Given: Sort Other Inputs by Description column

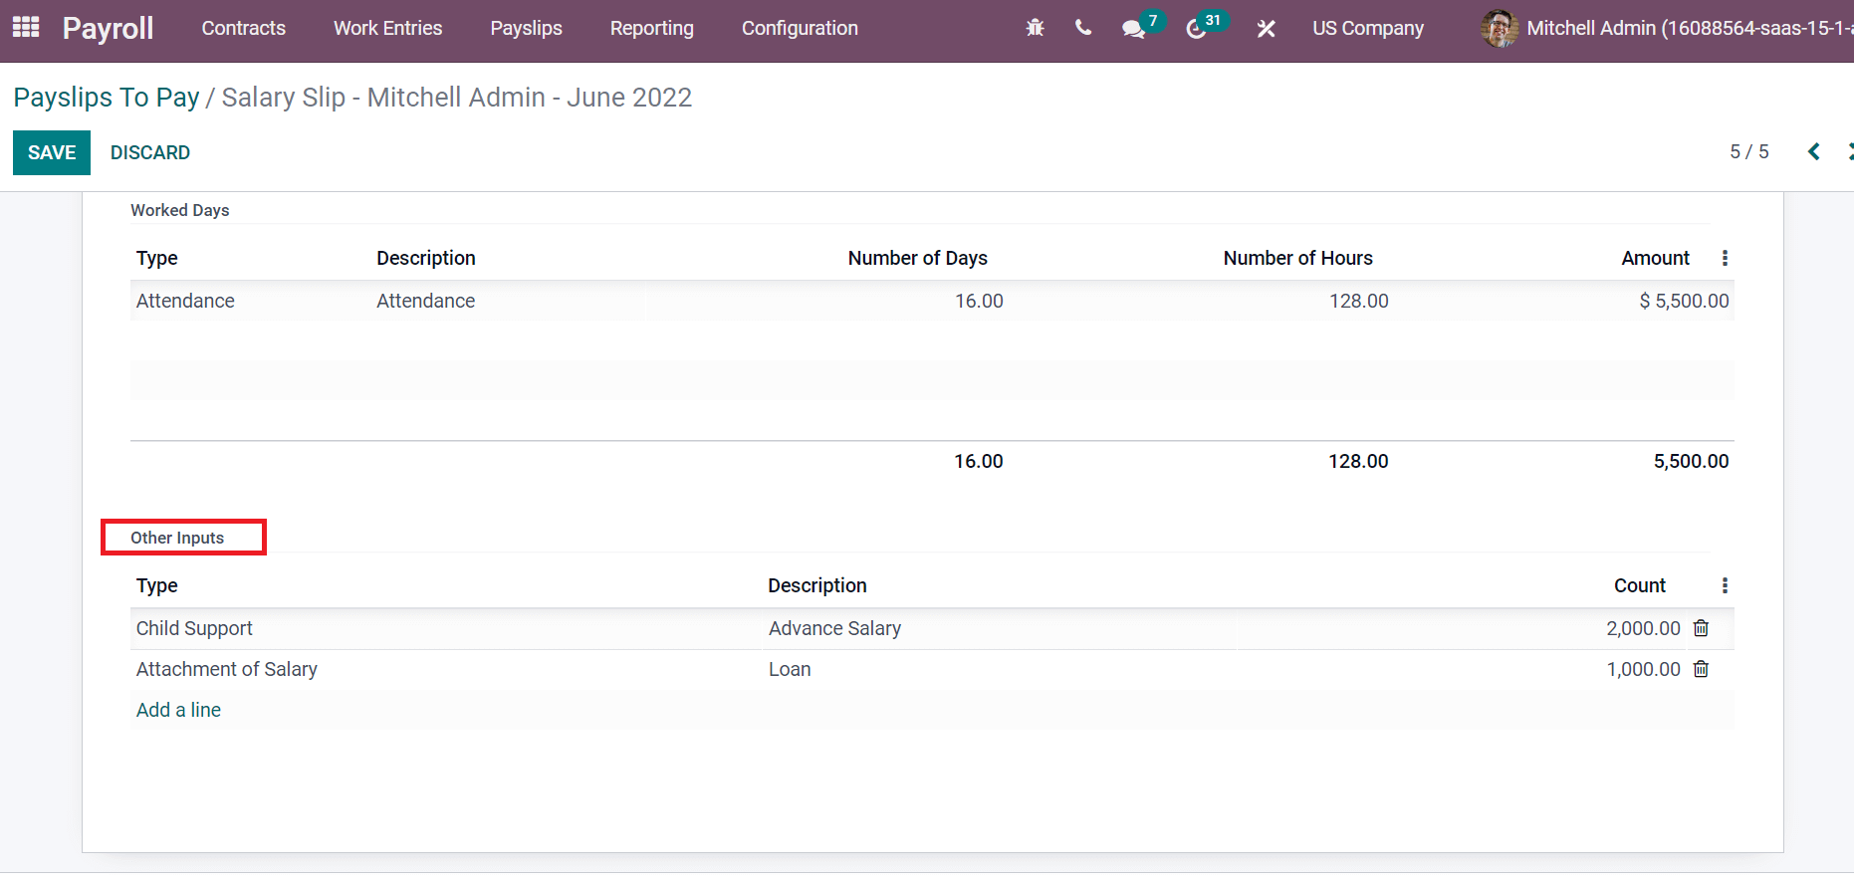Looking at the screenshot, I should coord(817,585).
